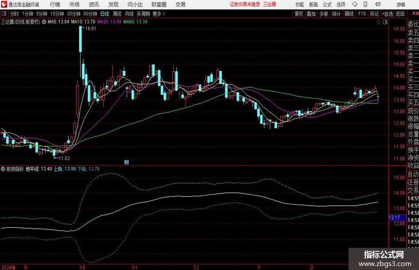
Task: Open the 版面 menu
Action: [313, 4]
